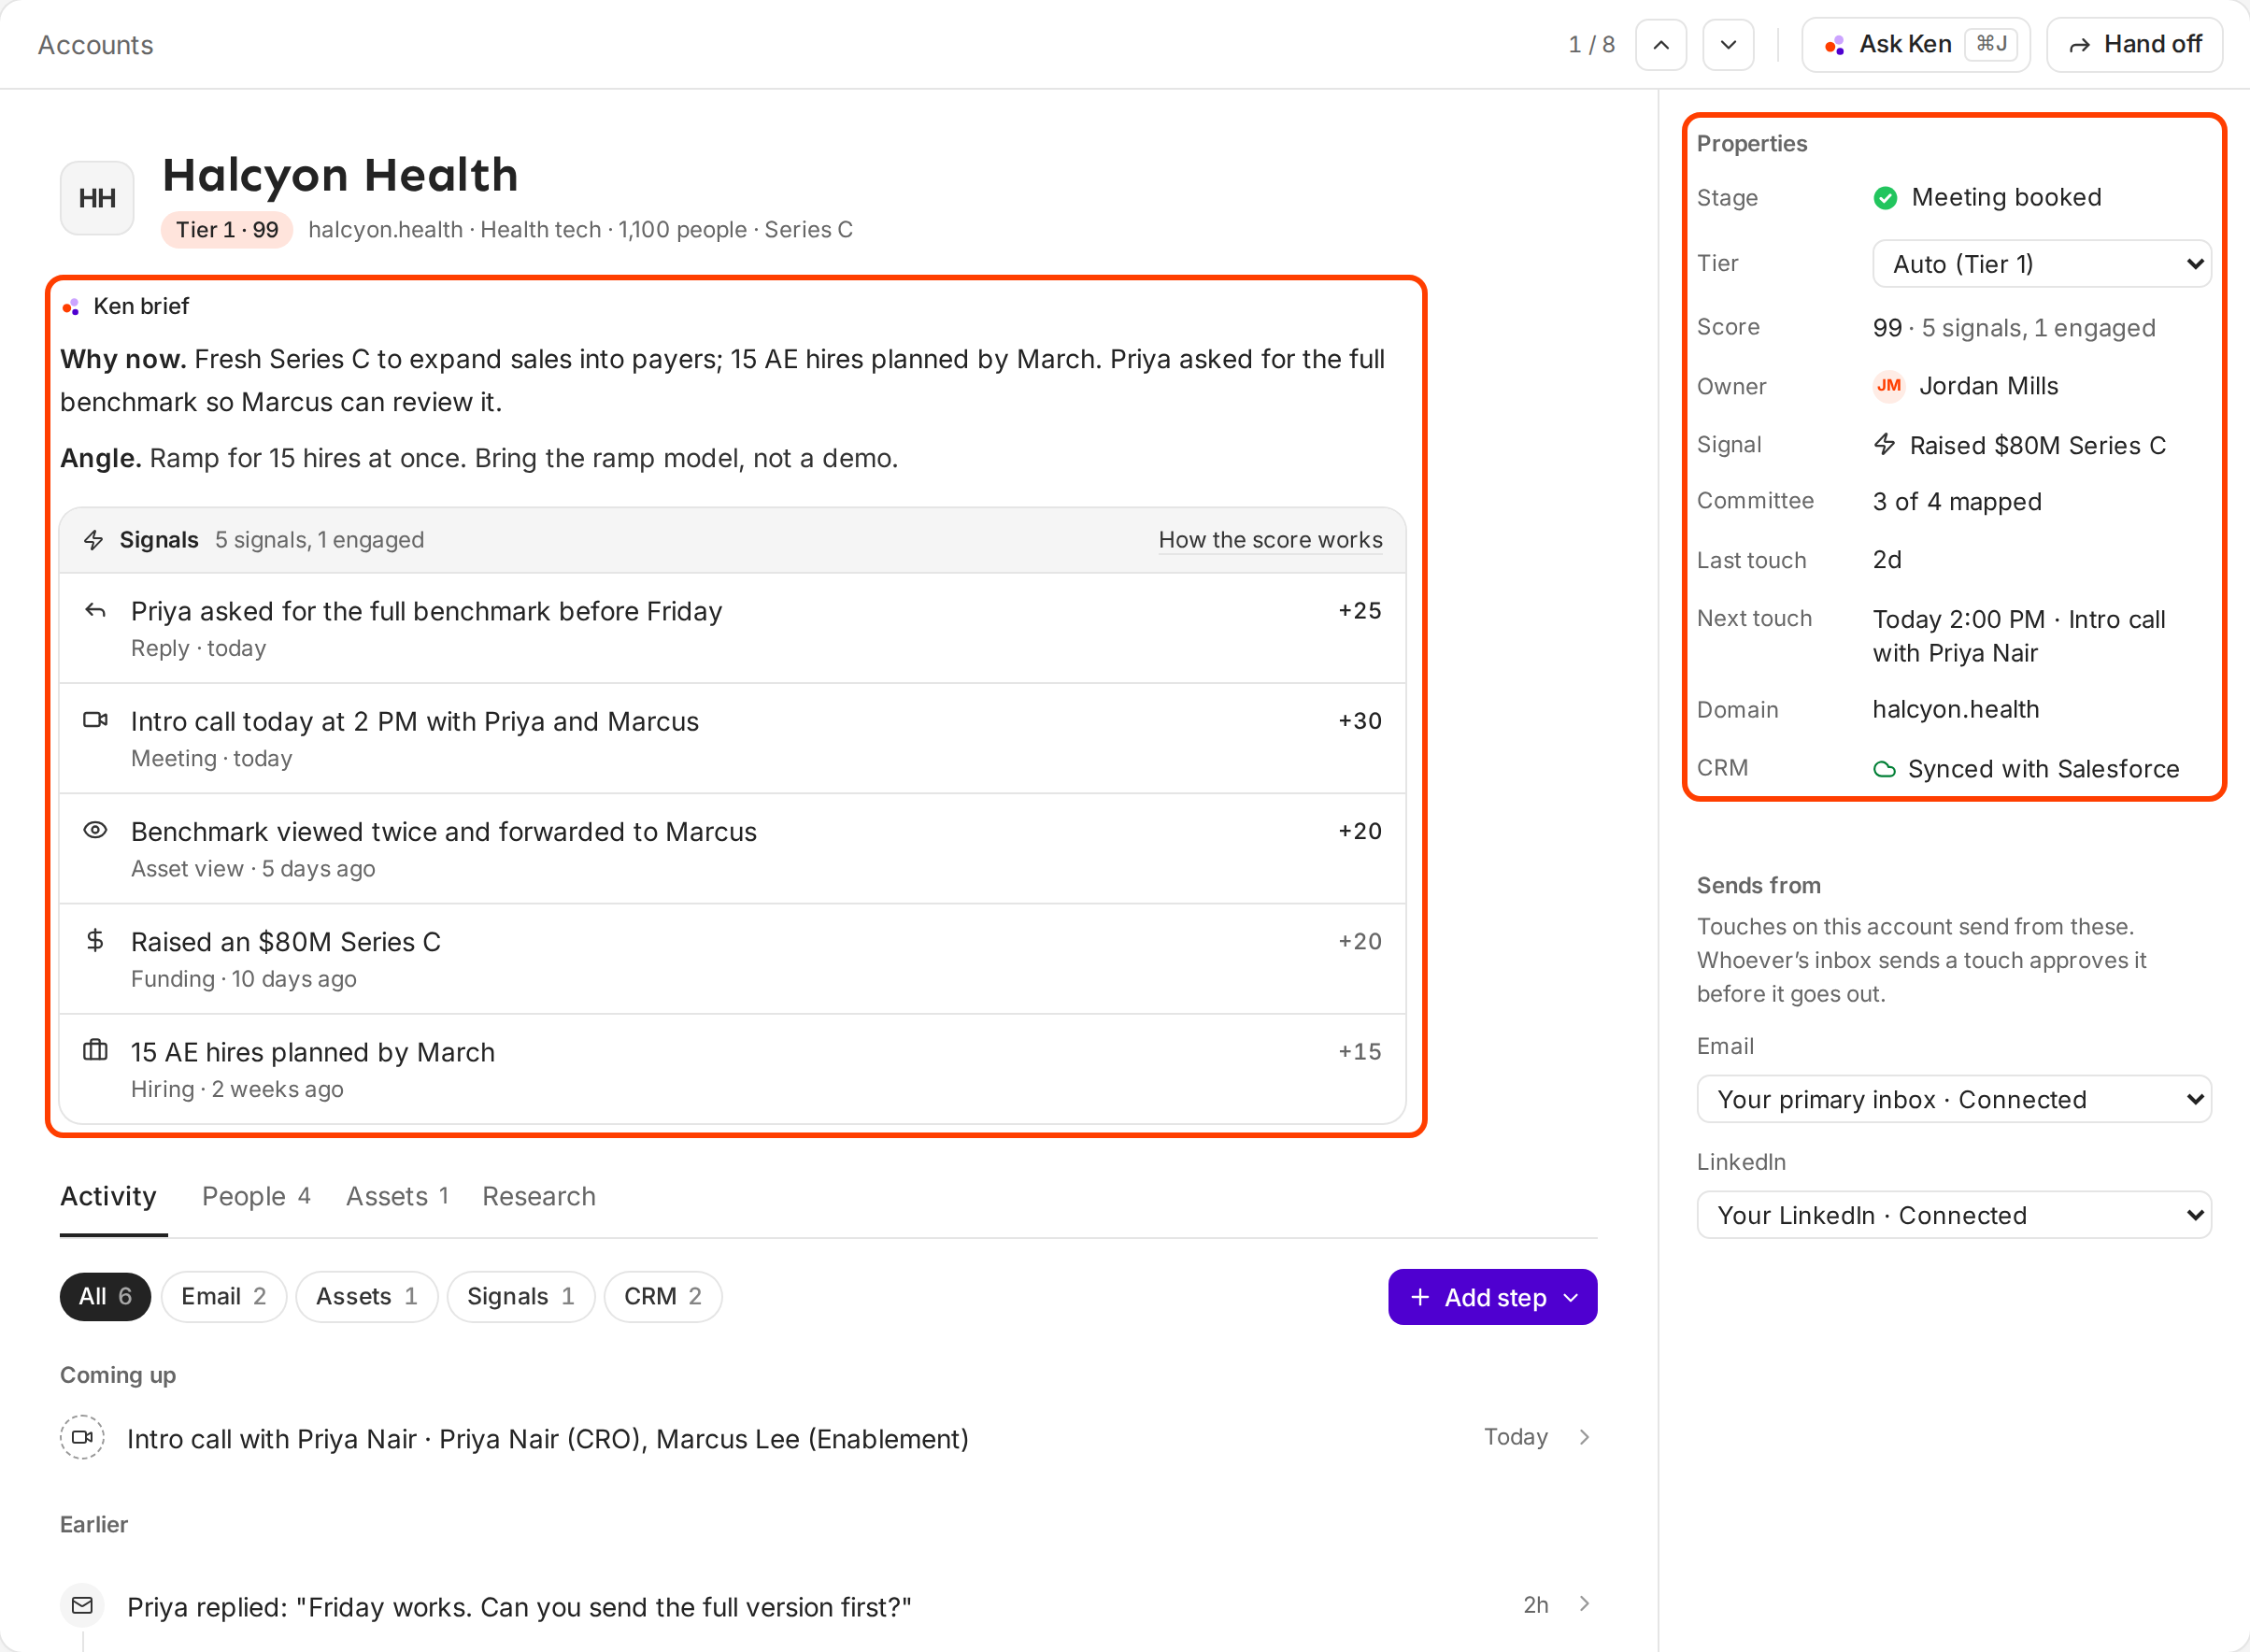
Task: Open Accounts breadcrumb
Action: click(96, 45)
